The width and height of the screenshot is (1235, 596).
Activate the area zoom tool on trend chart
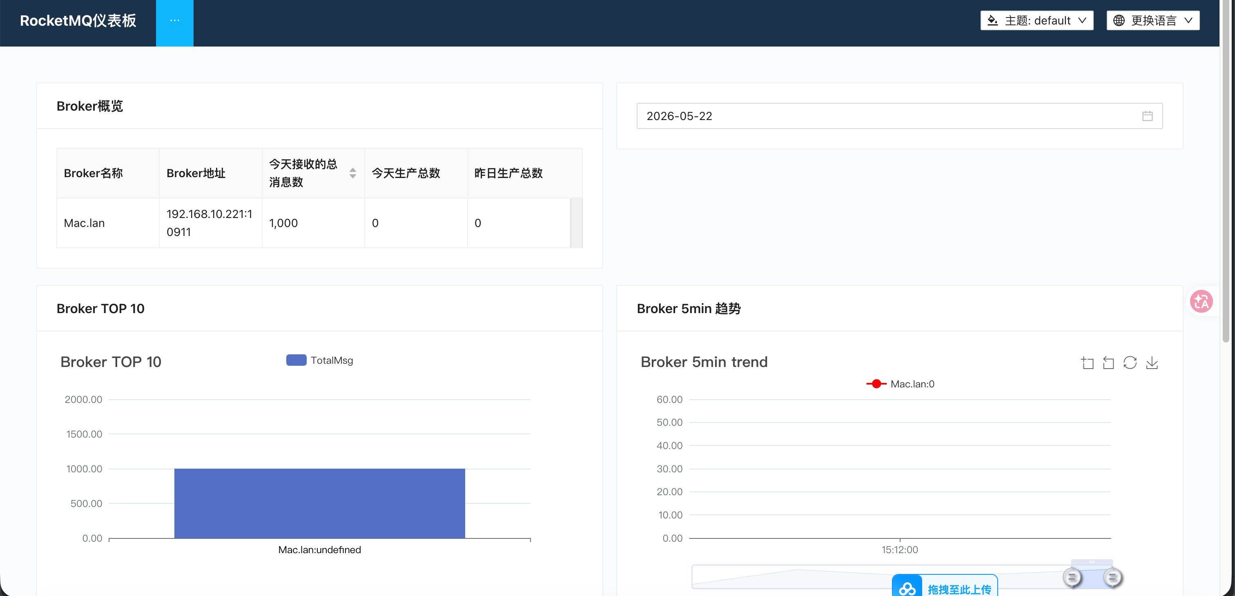coord(1087,362)
